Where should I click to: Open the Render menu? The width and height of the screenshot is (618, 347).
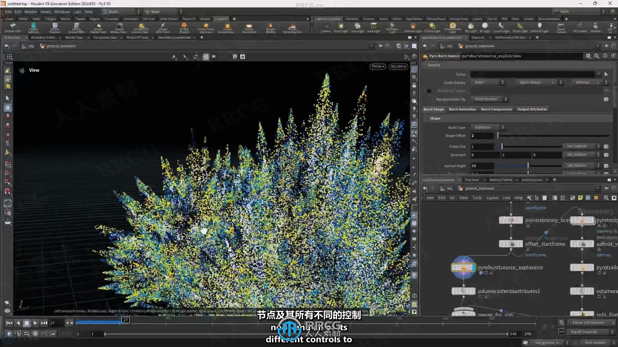tap(31, 12)
